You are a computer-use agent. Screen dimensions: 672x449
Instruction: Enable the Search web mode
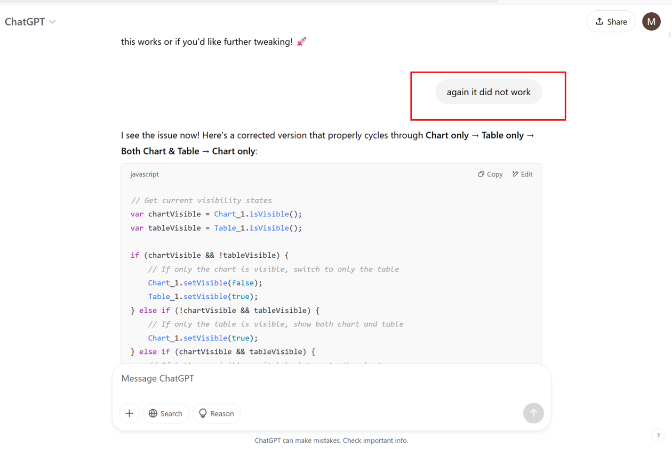(166, 413)
